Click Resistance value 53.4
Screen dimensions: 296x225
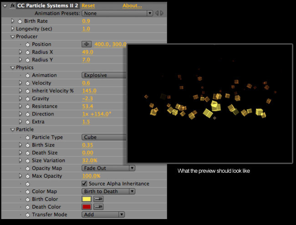[87, 106]
